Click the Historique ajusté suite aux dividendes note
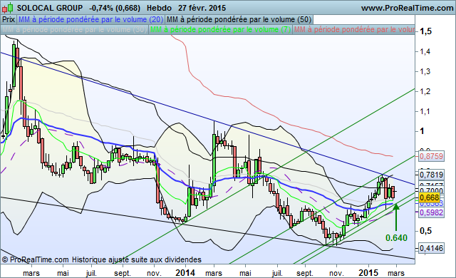The width and height of the screenshot is (456, 278). tap(137, 259)
